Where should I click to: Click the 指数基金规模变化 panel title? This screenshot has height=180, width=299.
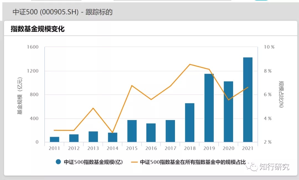click(x=38, y=29)
